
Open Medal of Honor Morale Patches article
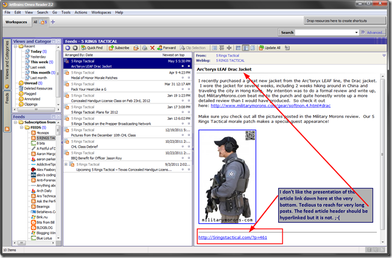127,75
